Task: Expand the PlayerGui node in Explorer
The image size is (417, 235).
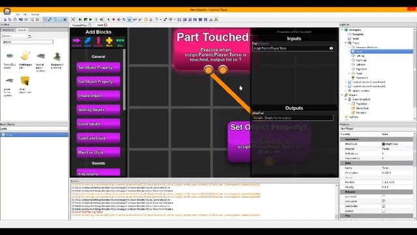Action: pyautogui.click(x=349, y=104)
